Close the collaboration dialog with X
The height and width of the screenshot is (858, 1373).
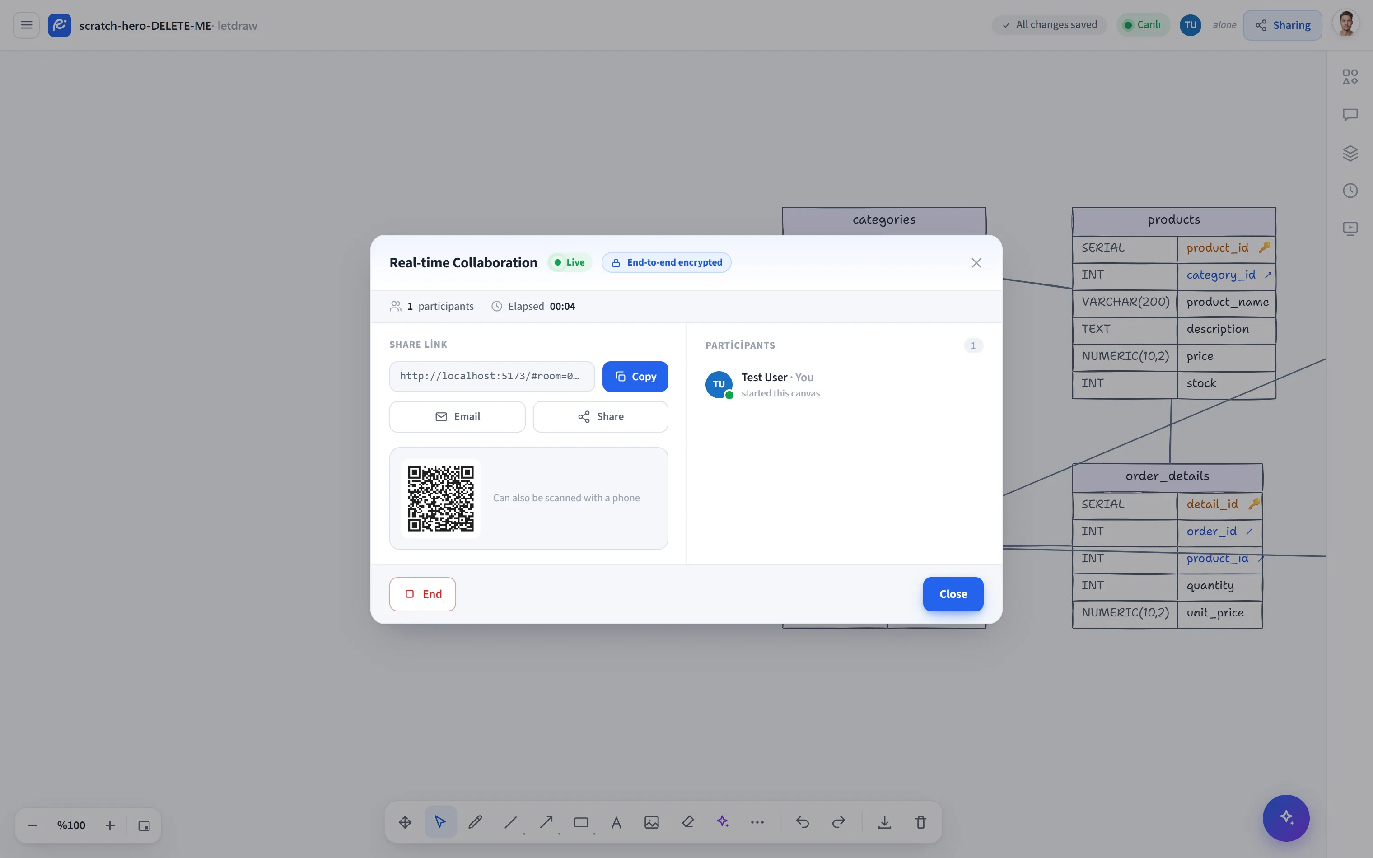pyautogui.click(x=976, y=263)
